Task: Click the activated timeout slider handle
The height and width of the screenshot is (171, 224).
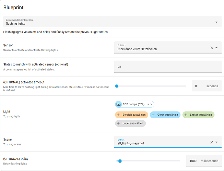Action: point(117,86)
